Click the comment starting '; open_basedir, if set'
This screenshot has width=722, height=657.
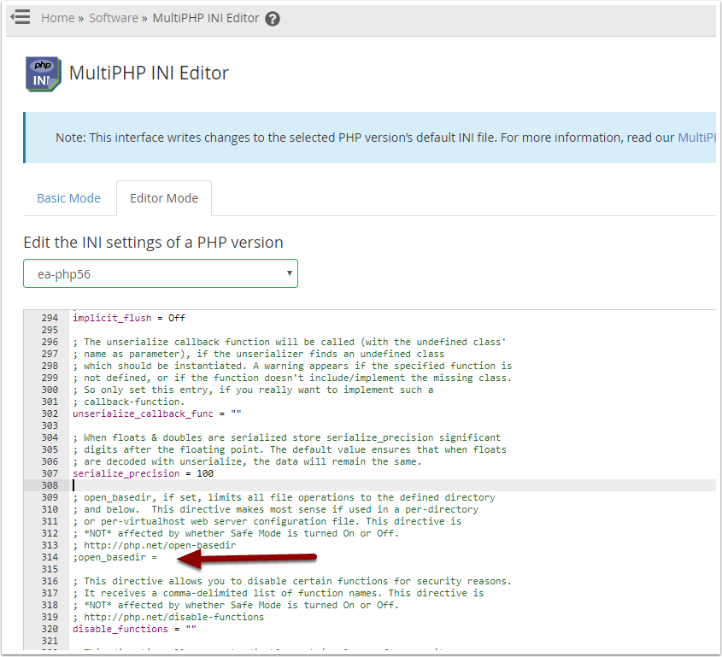tap(284, 498)
